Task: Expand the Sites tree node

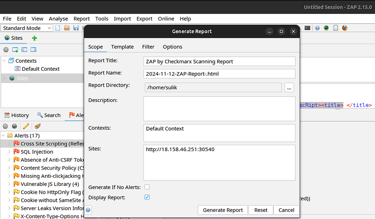Action: point(4,78)
